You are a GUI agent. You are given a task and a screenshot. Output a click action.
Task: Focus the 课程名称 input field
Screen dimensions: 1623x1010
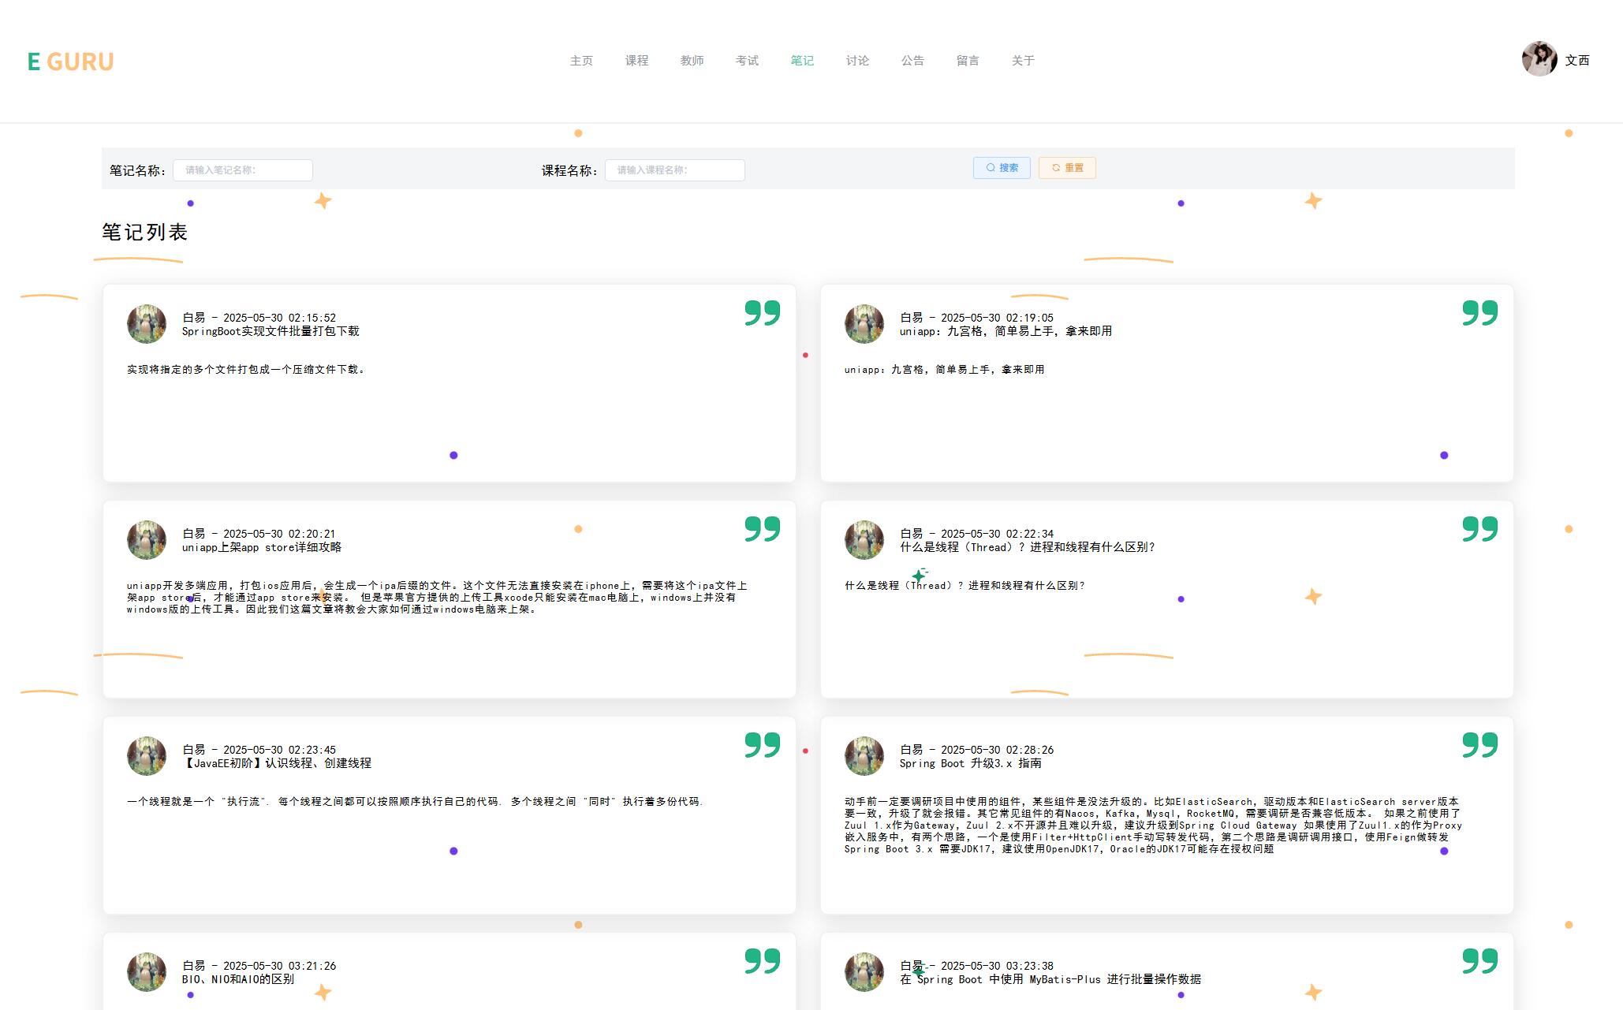click(x=674, y=170)
